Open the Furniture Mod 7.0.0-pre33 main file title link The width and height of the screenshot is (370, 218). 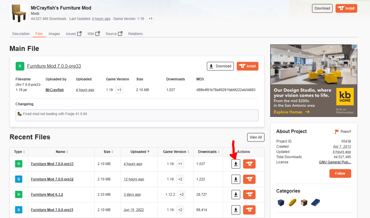click(x=54, y=66)
